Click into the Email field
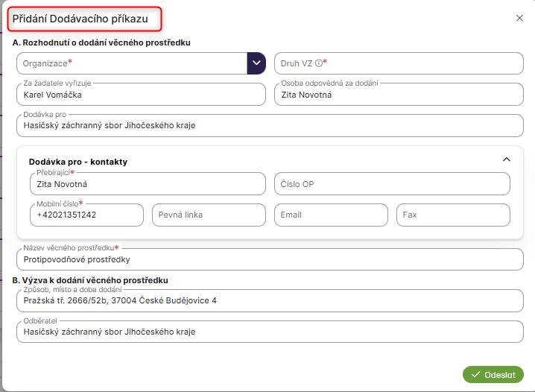Viewport: 535px width, 392px height. click(331, 215)
